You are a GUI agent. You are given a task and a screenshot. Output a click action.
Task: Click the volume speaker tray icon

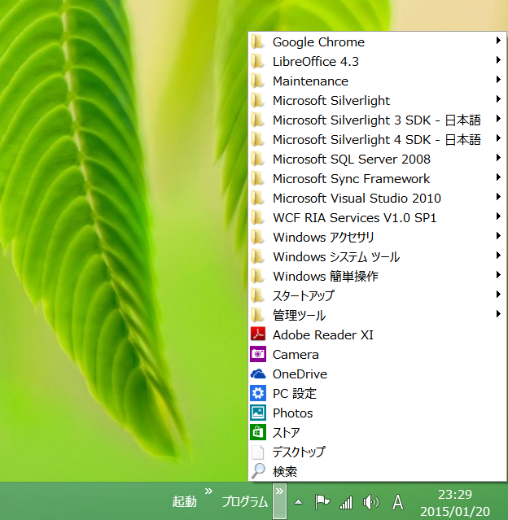click(370, 502)
